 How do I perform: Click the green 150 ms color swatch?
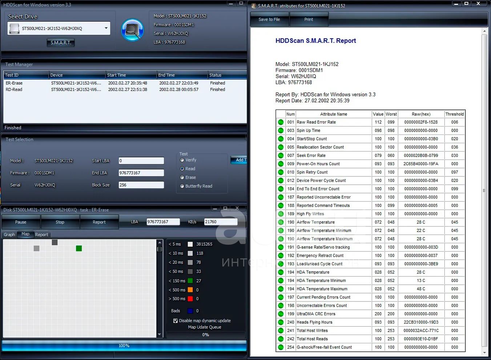click(190, 281)
